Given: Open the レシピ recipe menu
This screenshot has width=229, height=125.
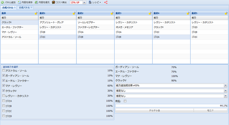Looking at the screenshot, I should point(95,2).
